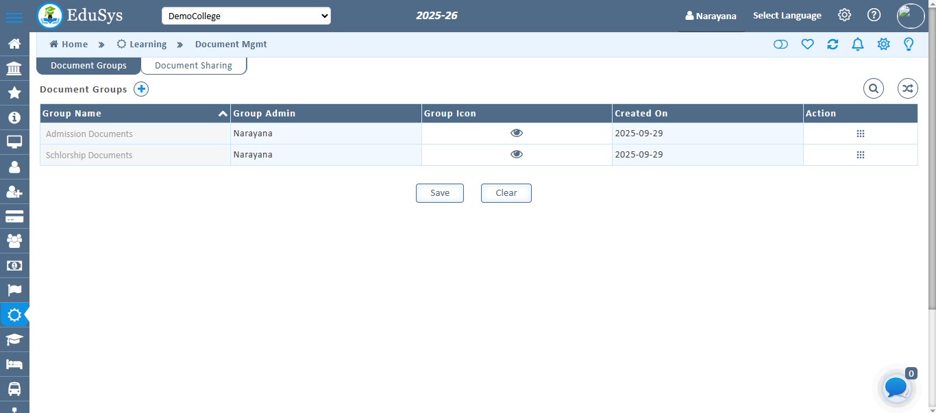Screen dimensions: 936x413
Task: Open the Learning breadcrumb link
Action: (147, 44)
